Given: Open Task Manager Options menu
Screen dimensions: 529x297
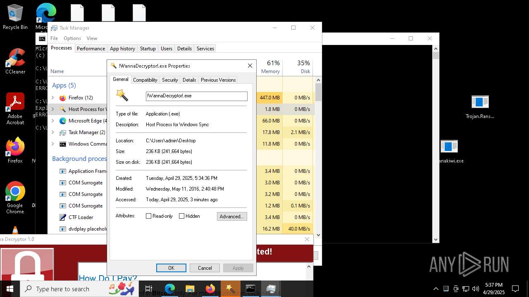Looking at the screenshot, I should click(72, 38).
